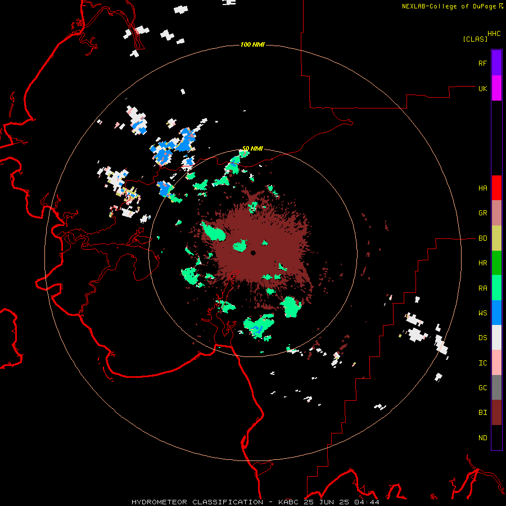Click the NEXLAB-College of DuPage text

coord(449,6)
